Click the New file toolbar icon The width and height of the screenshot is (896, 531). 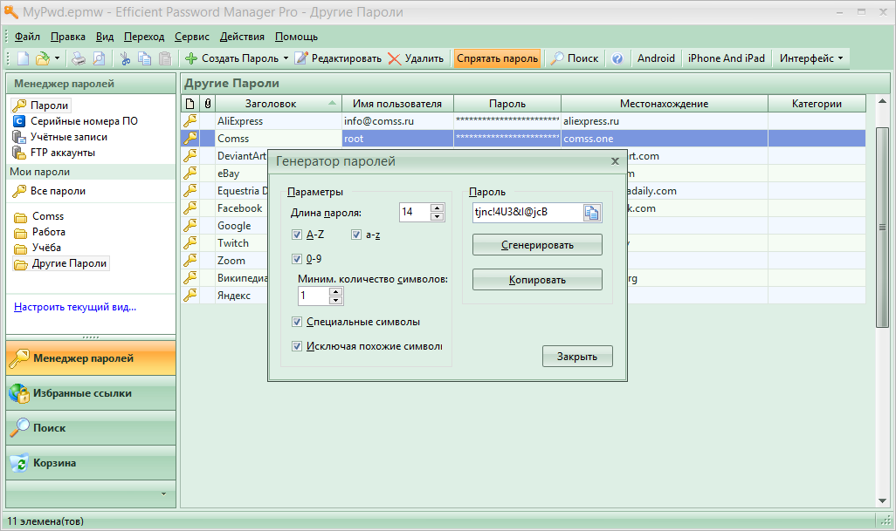[x=24, y=58]
